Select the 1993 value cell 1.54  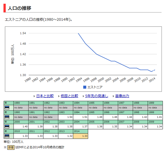tap(66, 117)
